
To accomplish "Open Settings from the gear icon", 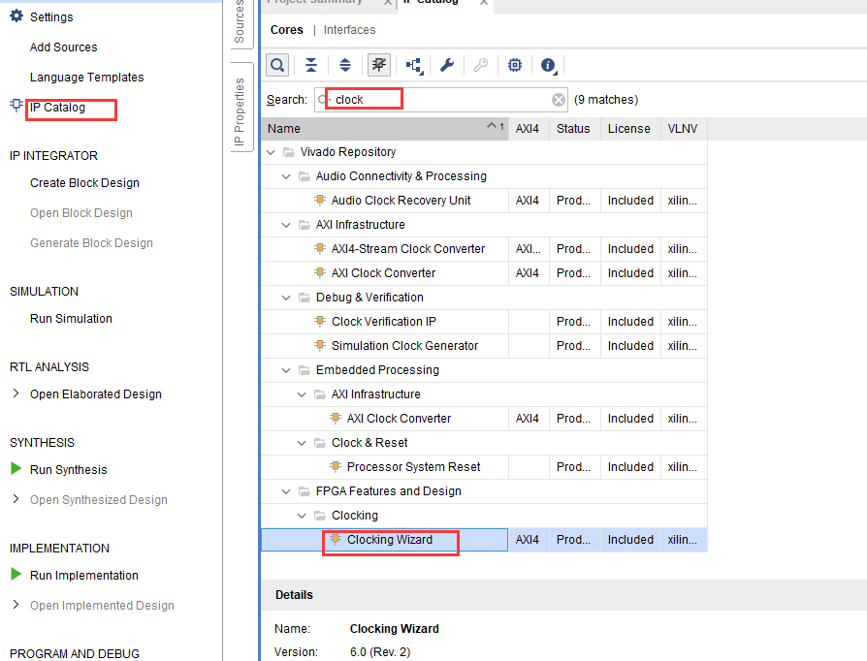I will click(x=16, y=16).
